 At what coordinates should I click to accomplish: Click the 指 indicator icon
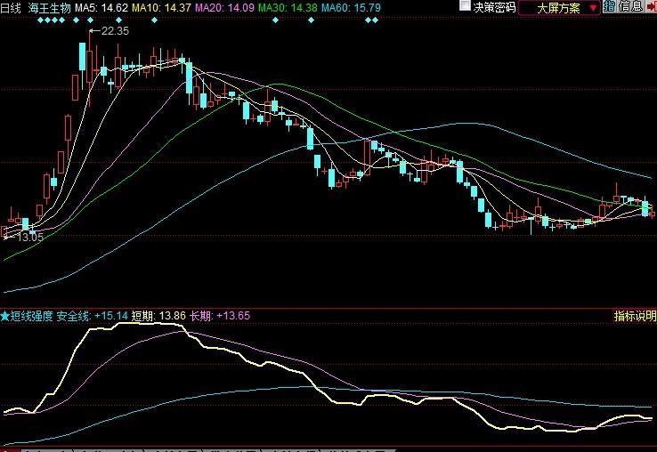pos(609,7)
